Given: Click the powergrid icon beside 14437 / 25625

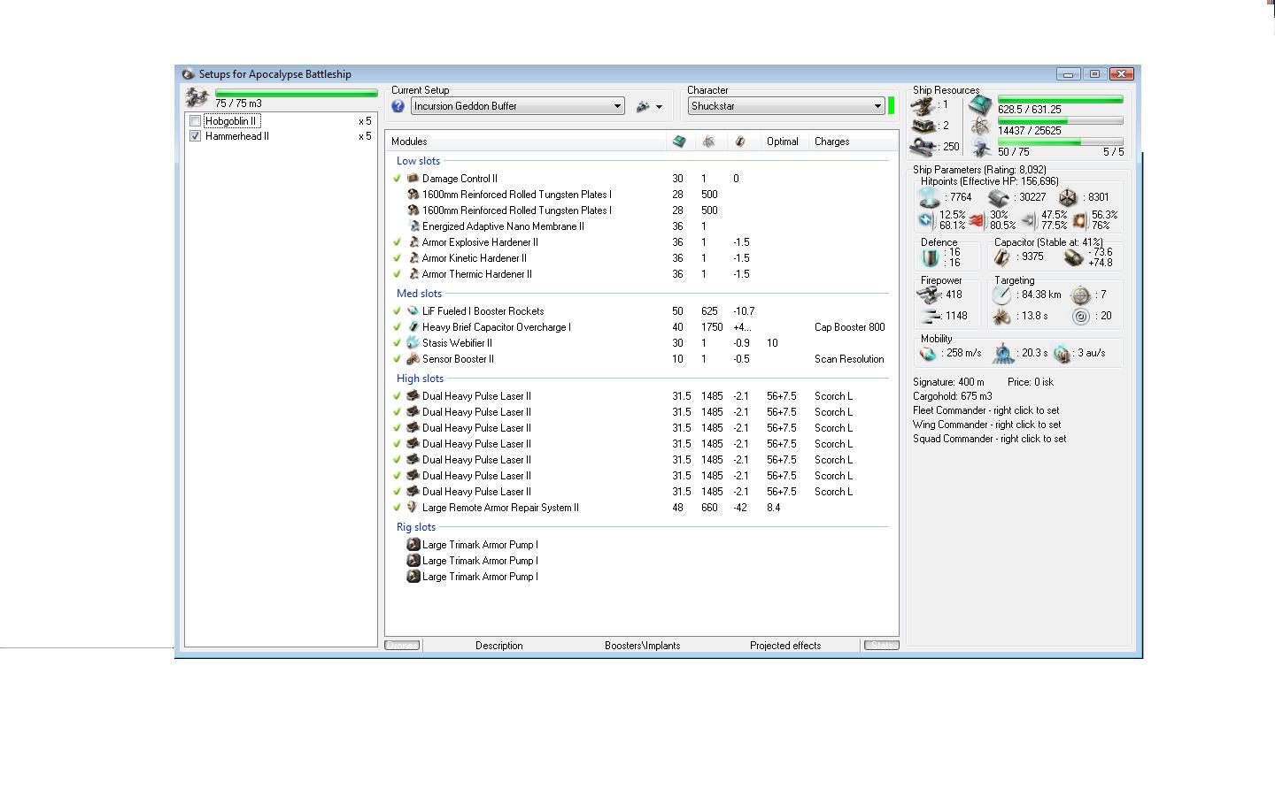Looking at the screenshot, I should click(x=980, y=126).
